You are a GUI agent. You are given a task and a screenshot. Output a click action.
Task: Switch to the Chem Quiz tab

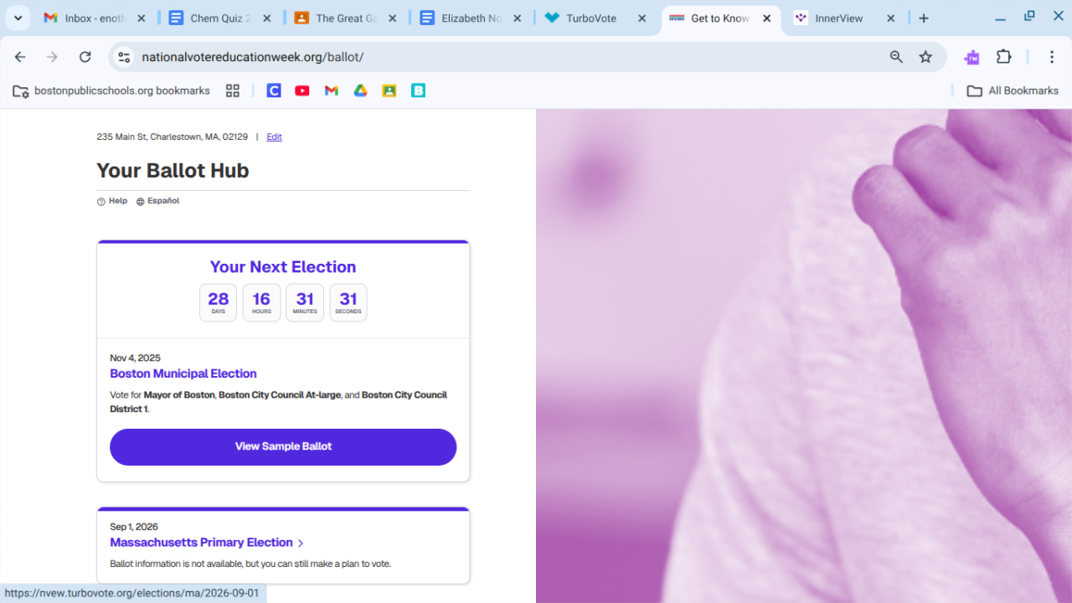pos(220,18)
